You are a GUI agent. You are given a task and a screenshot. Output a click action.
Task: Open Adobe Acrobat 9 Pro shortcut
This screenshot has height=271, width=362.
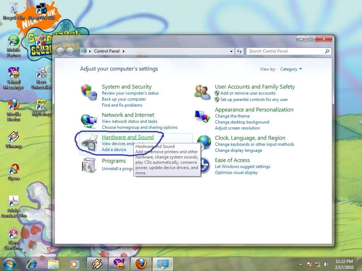click(x=14, y=206)
